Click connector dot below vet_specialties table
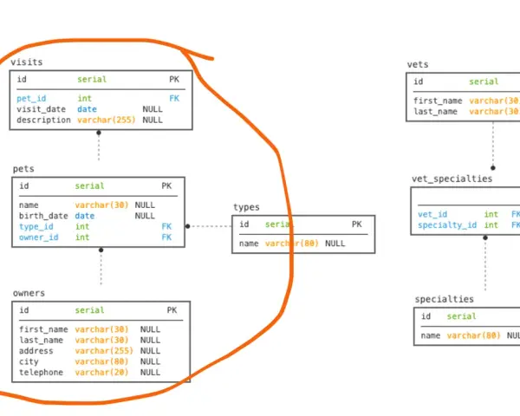 [x=485, y=237]
